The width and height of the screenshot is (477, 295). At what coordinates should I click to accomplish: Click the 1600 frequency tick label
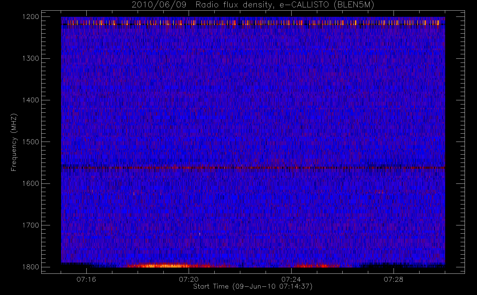[x=31, y=183]
